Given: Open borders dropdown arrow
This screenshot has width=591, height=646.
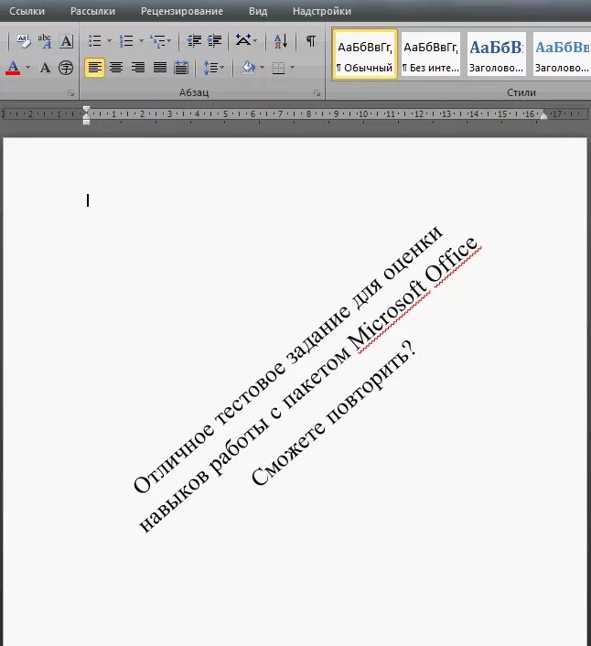Looking at the screenshot, I should (293, 67).
